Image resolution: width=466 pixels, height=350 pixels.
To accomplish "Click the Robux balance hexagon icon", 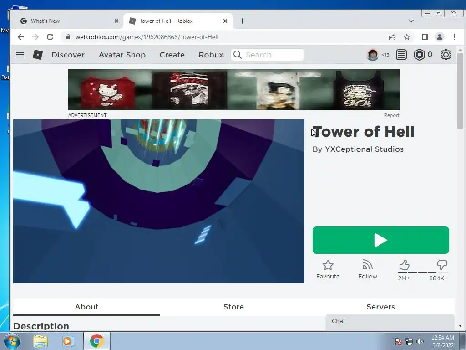I will pos(419,55).
